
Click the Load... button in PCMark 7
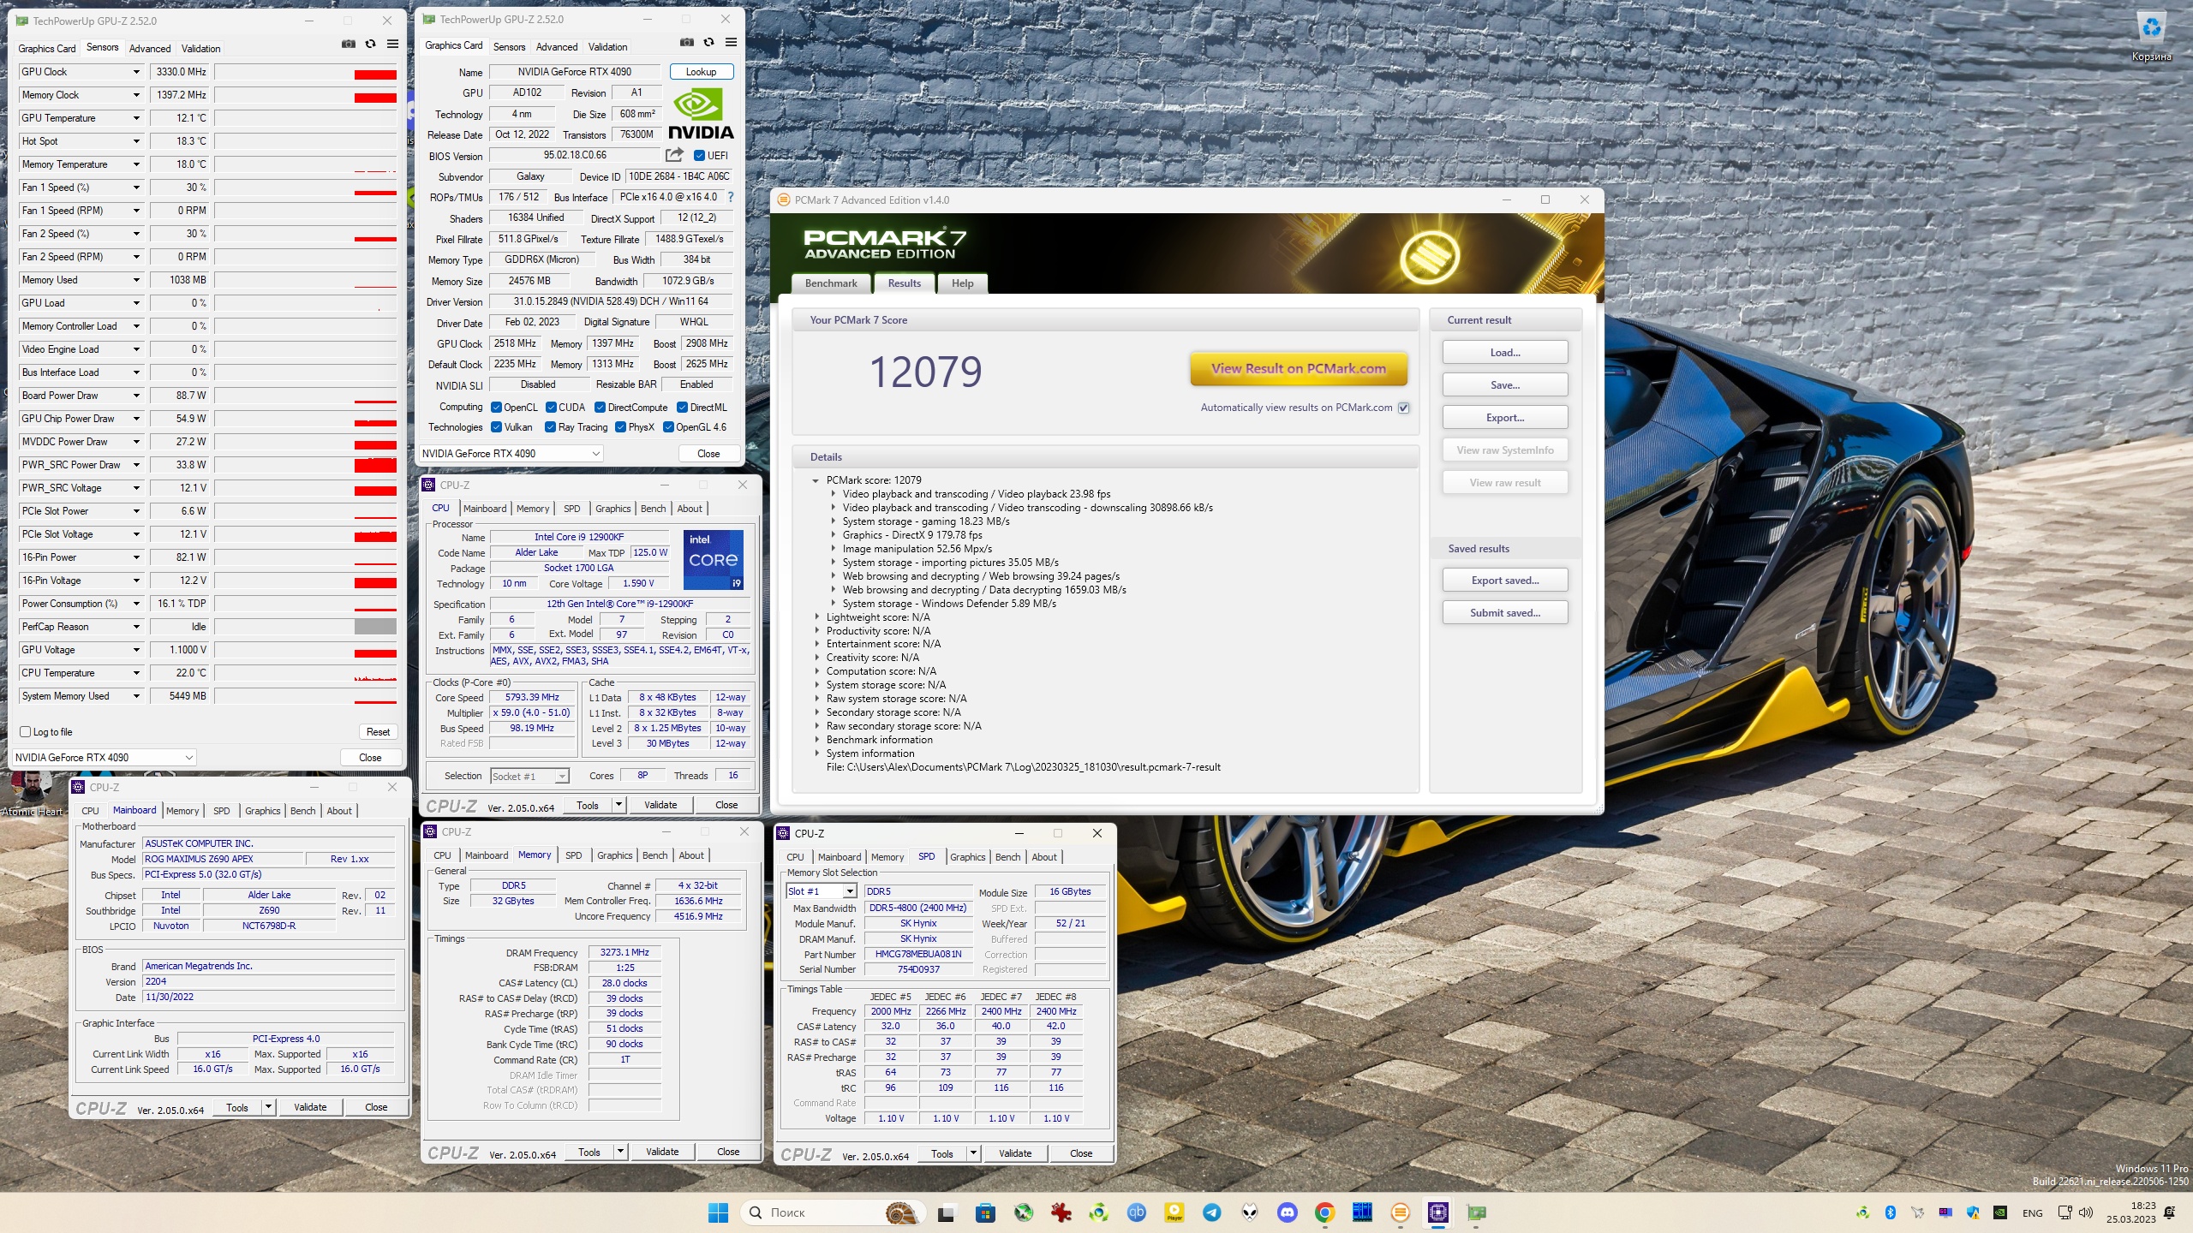point(1504,353)
